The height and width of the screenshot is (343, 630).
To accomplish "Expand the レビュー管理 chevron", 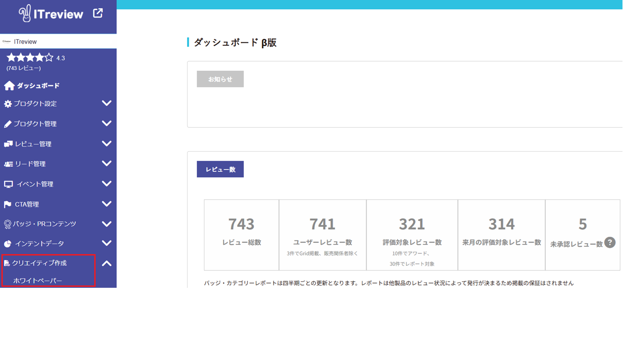I will click(x=106, y=144).
